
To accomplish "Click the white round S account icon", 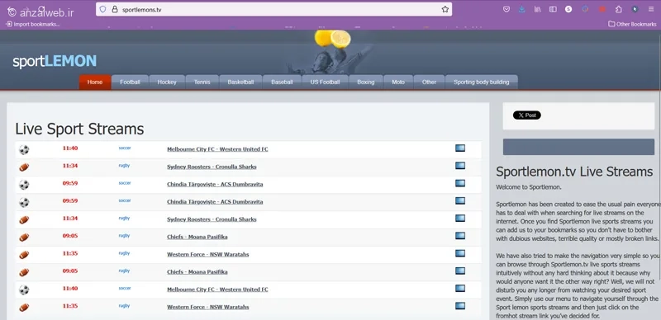I will coord(568,9).
